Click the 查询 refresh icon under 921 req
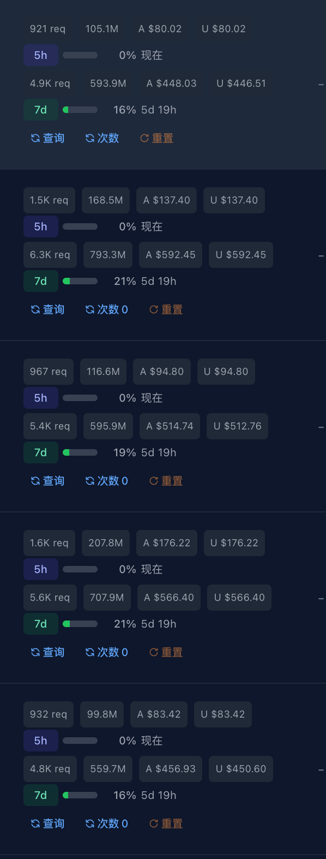This screenshot has height=859, width=326. [x=47, y=138]
